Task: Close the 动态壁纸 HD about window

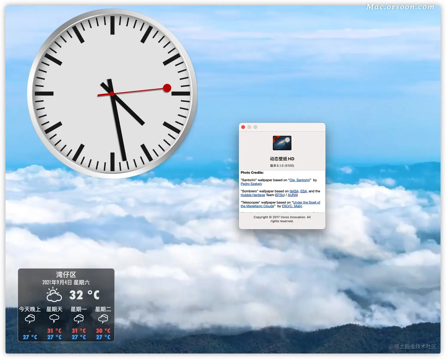Action: (243, 127)
